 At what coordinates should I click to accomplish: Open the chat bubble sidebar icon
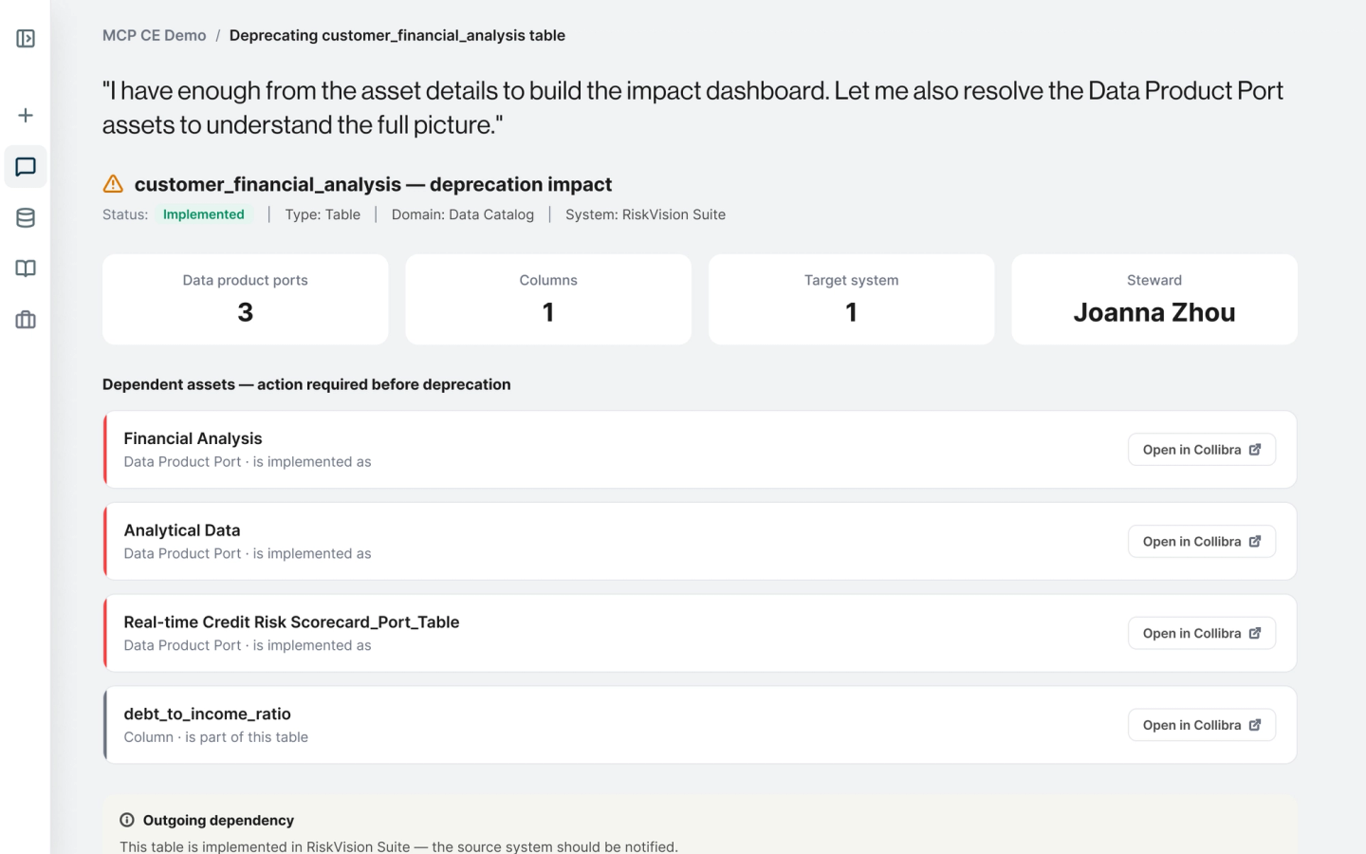pyautogui.click(x=26, y=167)
